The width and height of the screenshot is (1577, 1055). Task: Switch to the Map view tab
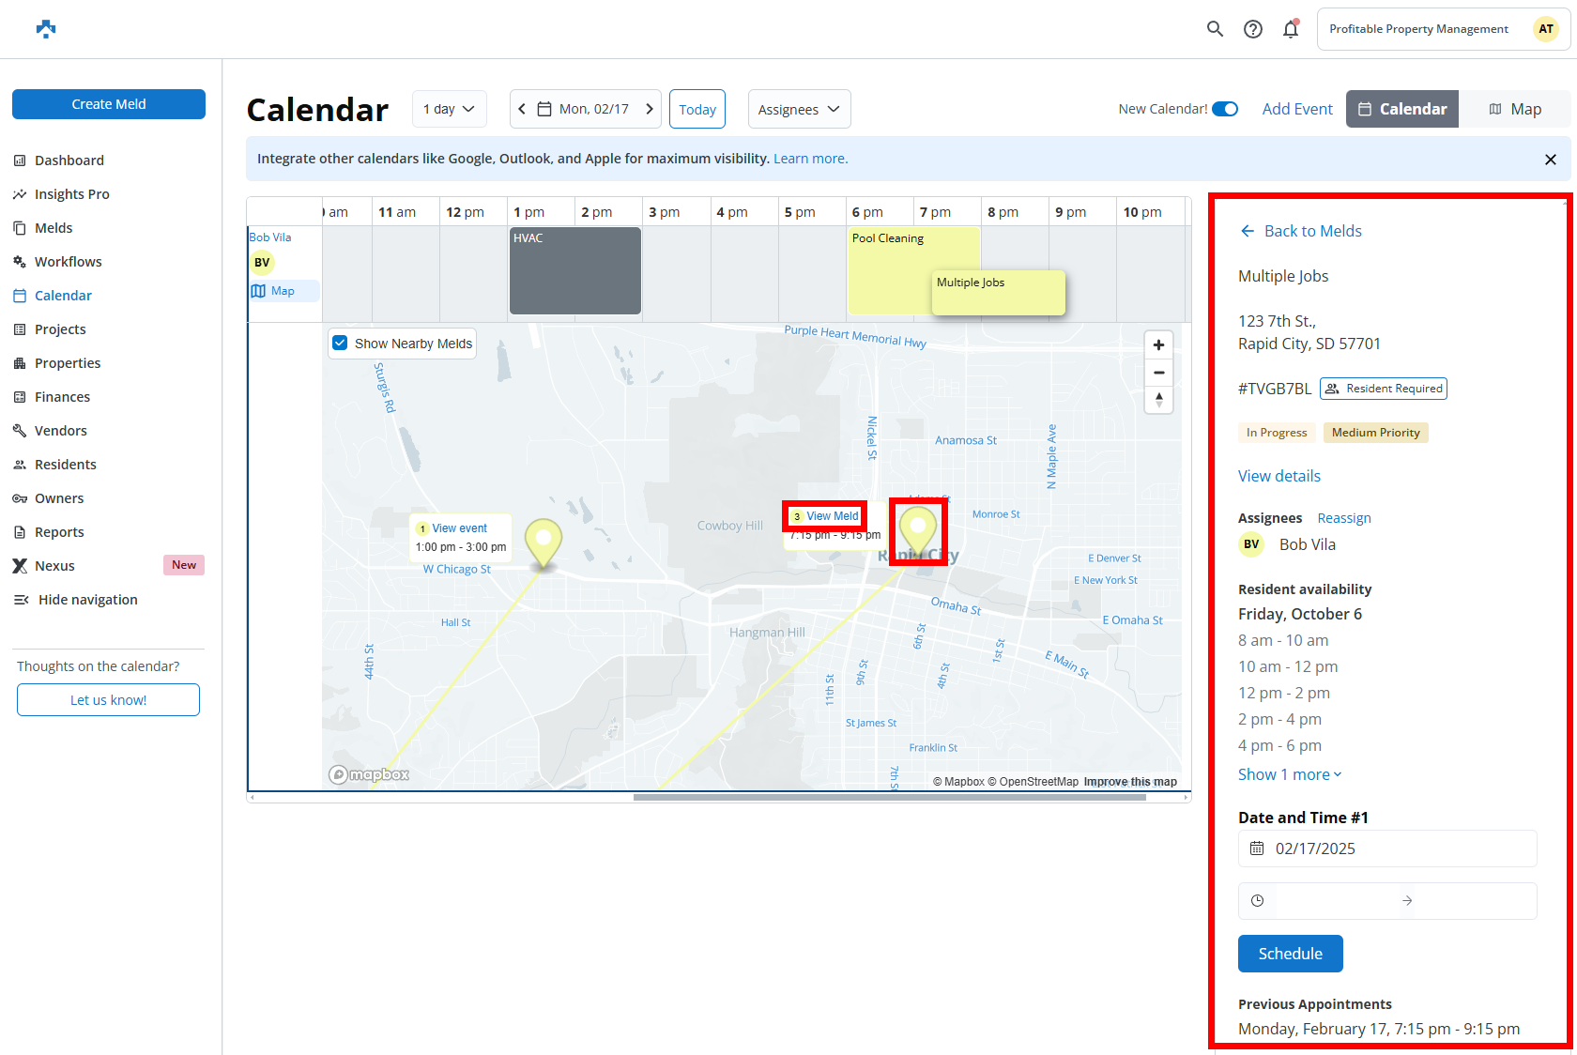1515,109
